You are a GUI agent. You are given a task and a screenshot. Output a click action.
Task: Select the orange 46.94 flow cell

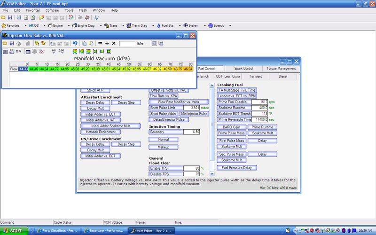[x=188, y=69]
